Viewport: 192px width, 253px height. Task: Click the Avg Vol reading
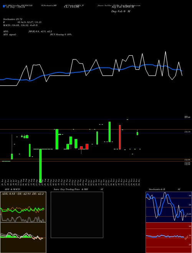[x=122, y=7]
